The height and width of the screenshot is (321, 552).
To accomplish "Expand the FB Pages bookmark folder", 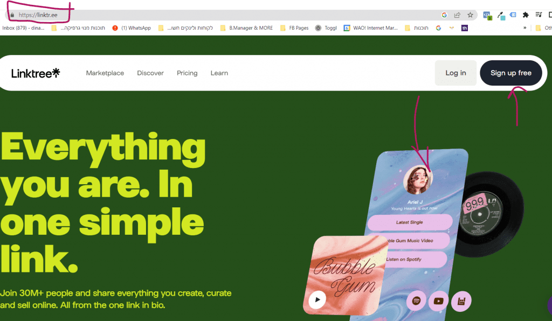I will [x=294, y=28].
